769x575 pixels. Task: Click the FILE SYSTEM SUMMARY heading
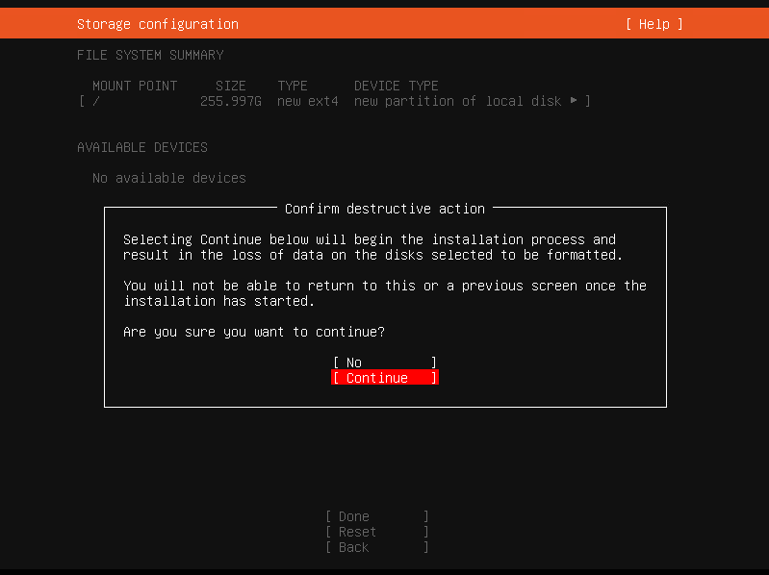[150, 55]
